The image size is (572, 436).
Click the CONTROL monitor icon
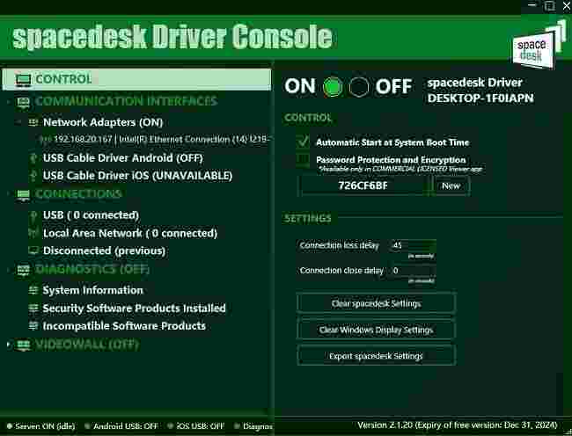tap(23, 79)
